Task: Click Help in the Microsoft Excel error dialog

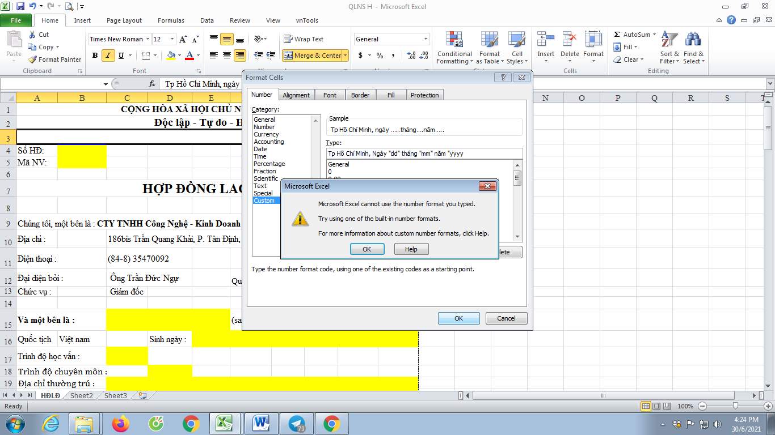Action: [x=411, y=249]
